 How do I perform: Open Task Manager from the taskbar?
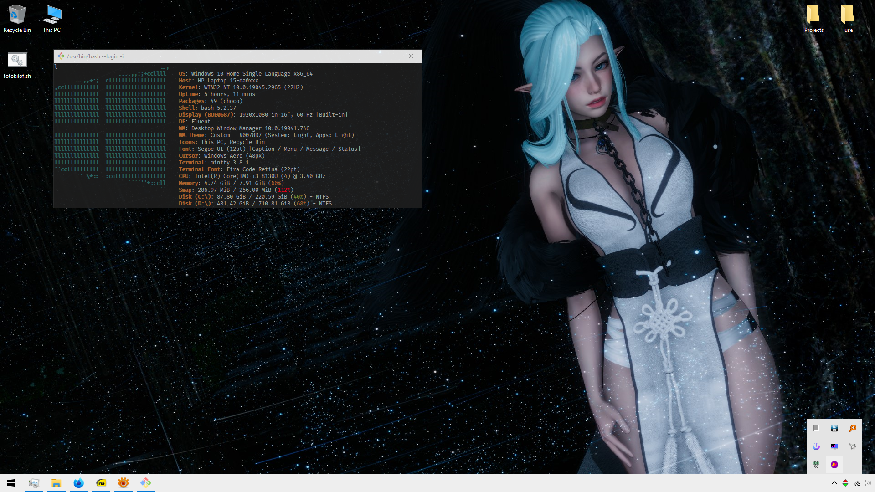pyautogui.click(x=34, y=483)
